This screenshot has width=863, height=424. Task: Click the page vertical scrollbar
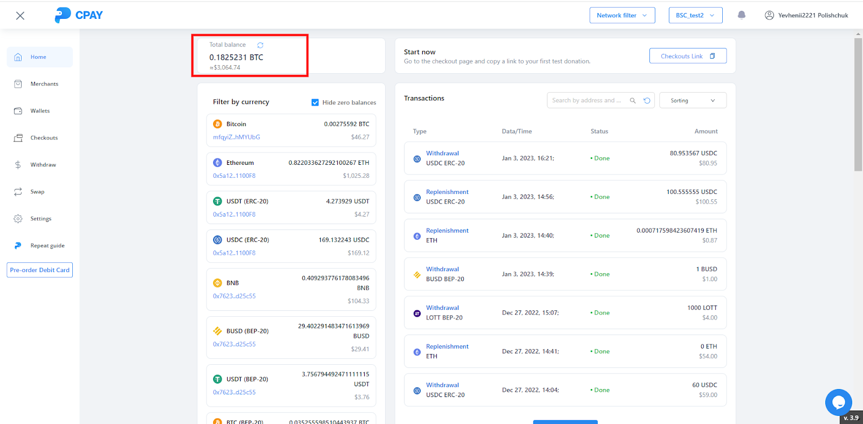pyautogui.click(x=858, y=102)
